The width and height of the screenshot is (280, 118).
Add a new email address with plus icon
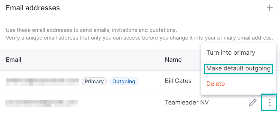tap(269, 8)
